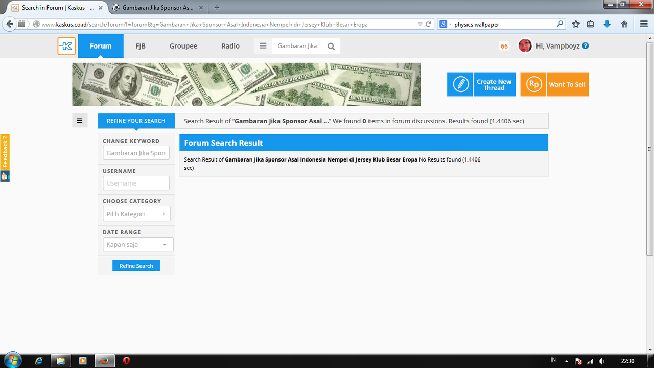This screenshot has height=368, width=654.
Task: Click the Hi, Vampboyz username link
Action: click(557, 46)
